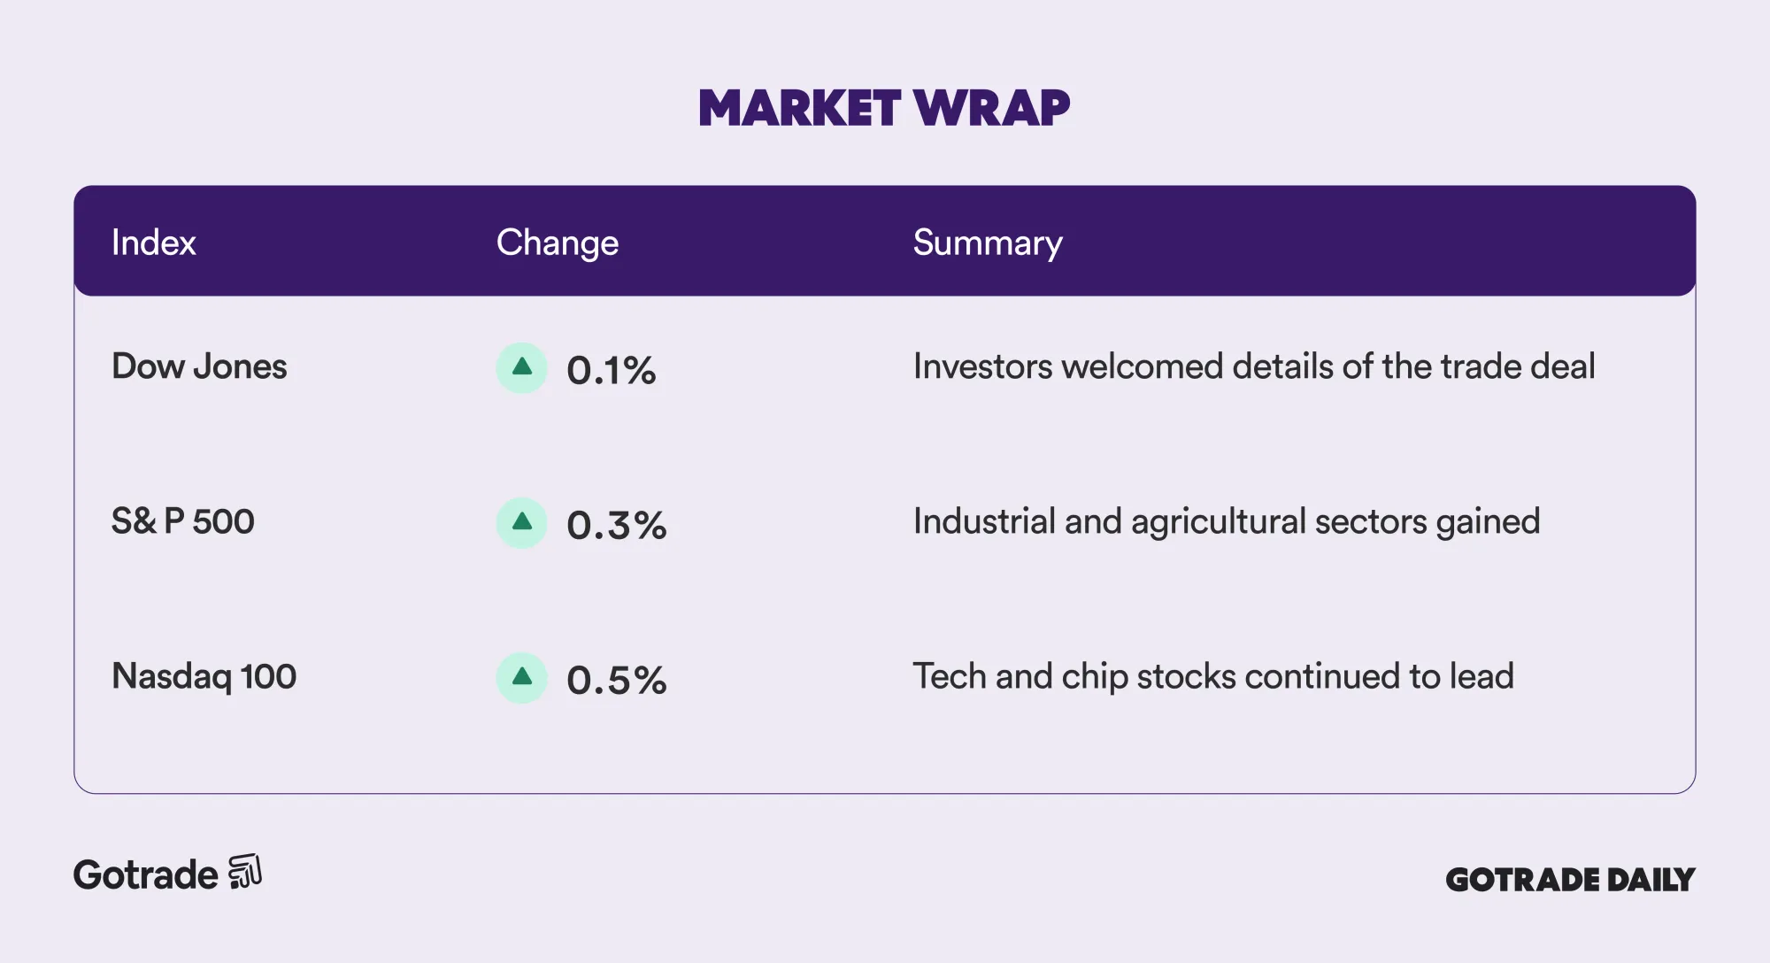Click the MARKET WRAP title
1770x963 pixels.
point(884,108)
